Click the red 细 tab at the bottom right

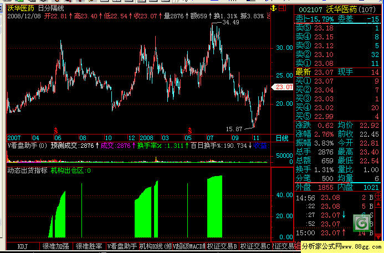(x=298, y=246)
